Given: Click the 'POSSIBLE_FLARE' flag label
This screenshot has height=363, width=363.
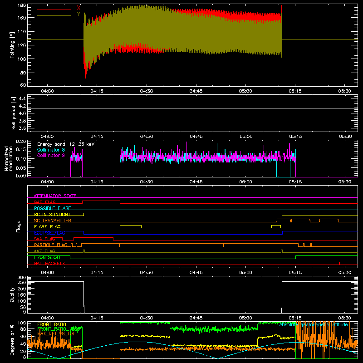Looking at the screenshot, I should click(52, 208).
